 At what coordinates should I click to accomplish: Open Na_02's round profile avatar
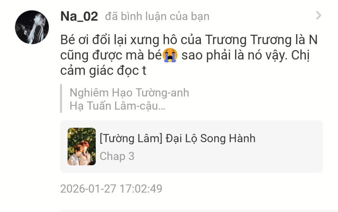click(x=32, y=27)
